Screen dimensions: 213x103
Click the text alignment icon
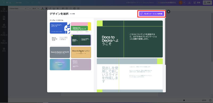click(x=63, y=8)
